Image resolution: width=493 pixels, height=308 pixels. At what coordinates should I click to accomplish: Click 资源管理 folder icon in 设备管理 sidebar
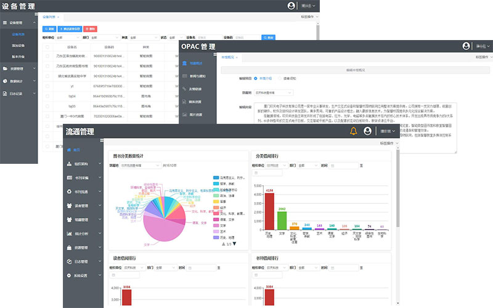click(5, 68)
